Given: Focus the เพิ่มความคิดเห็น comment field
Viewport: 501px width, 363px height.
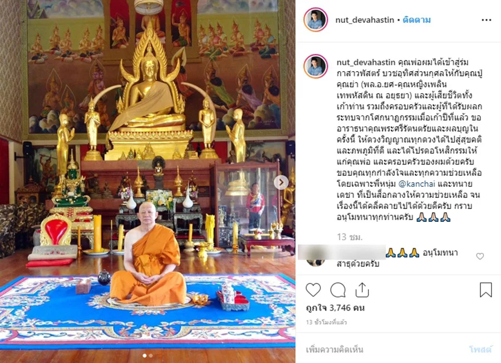Looking at the screenshot, I should click(384, 350).
